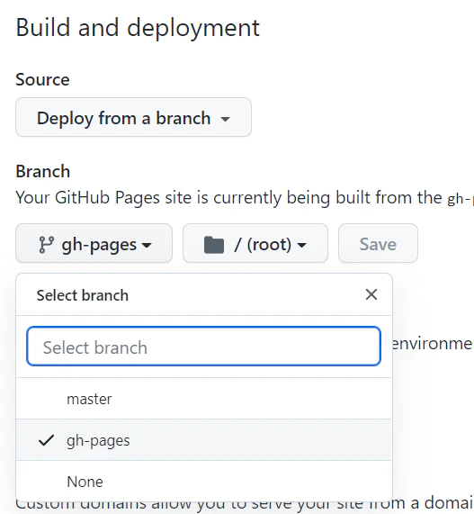This screenshot has width=474, height=514.
Task: Close the Select branch popup with X
Action: click(x=371, y=294)
